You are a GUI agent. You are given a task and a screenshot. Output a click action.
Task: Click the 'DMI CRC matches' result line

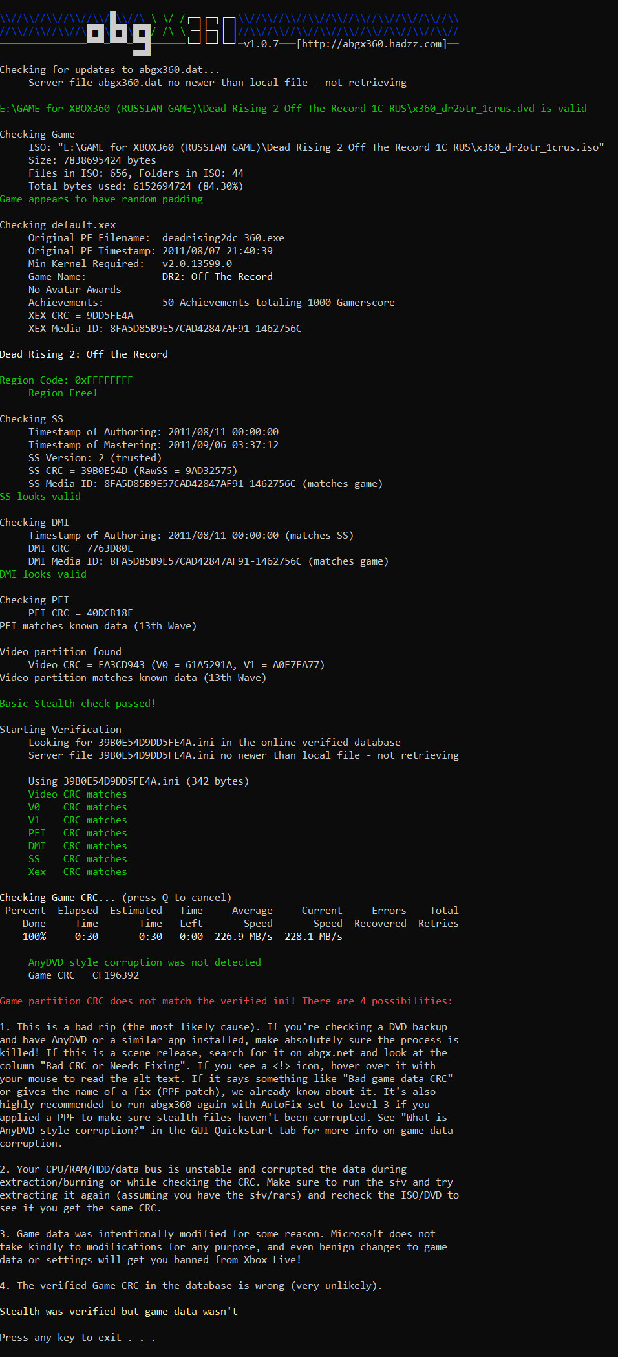78,846
